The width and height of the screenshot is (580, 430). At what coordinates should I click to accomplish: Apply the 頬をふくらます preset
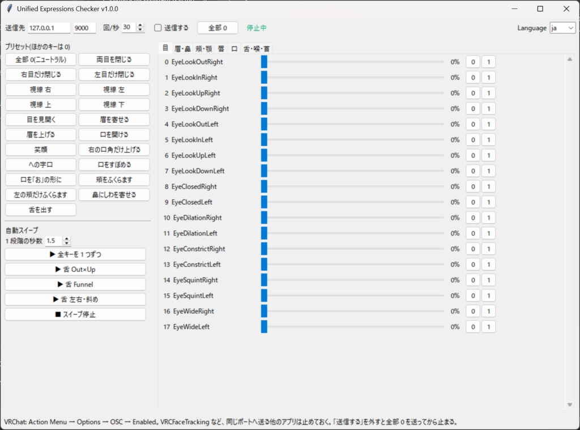coord(114,180)
